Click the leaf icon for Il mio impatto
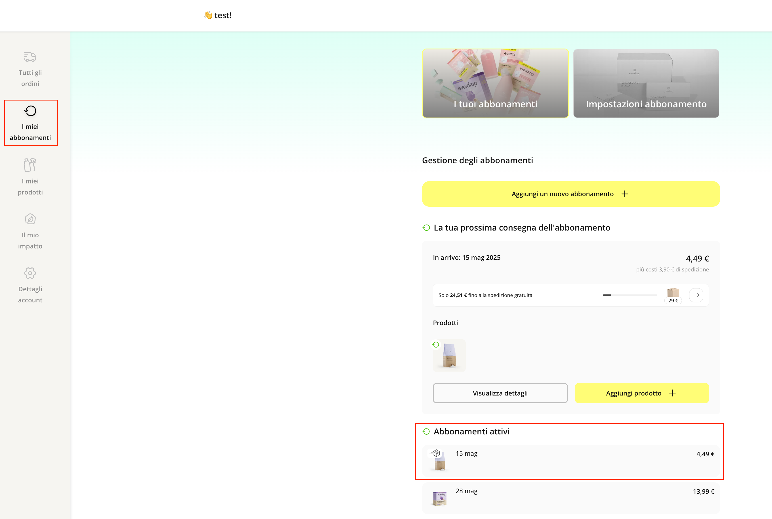The width and height of the screenshot is (772, 519). (x=30, y=219)
